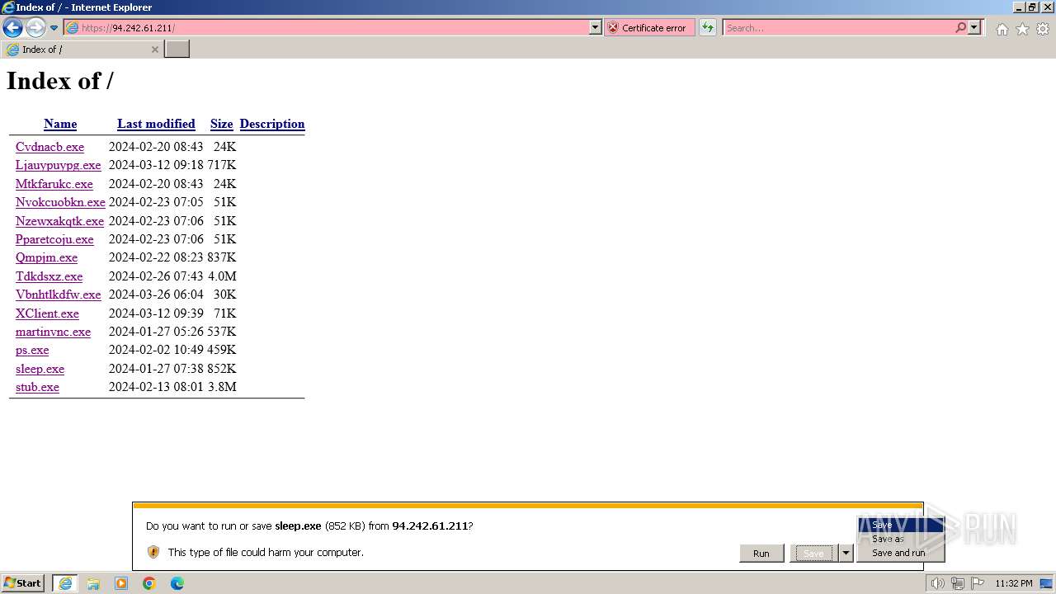Image resolution: width=1056 pixels, height=594 pixels.
Task: Click the 2024-02-26 07:43 date cell
Action: 156,276
